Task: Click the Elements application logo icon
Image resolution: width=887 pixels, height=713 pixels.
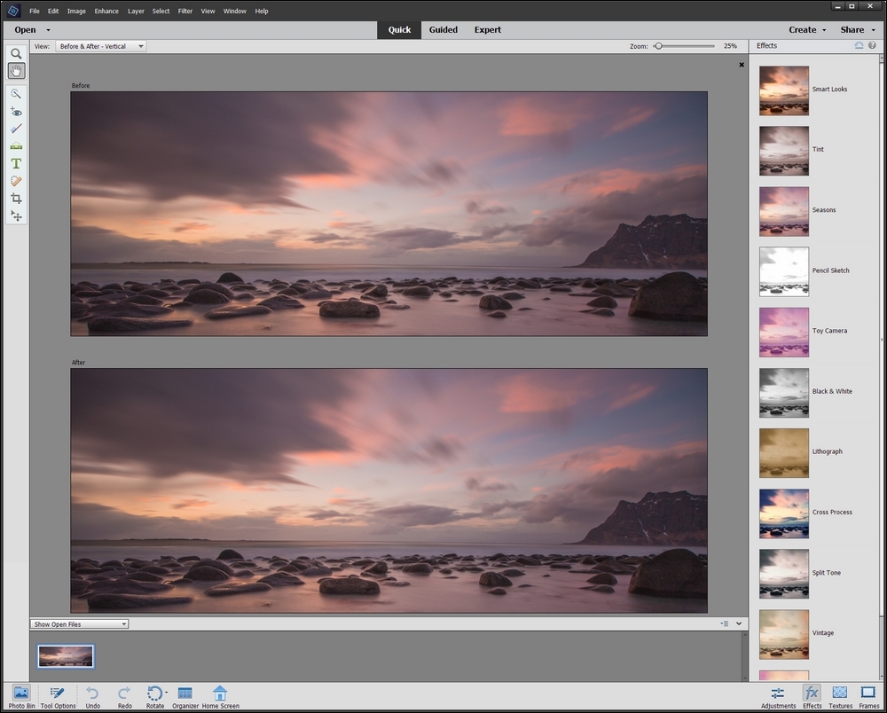Action: (13, 11)
